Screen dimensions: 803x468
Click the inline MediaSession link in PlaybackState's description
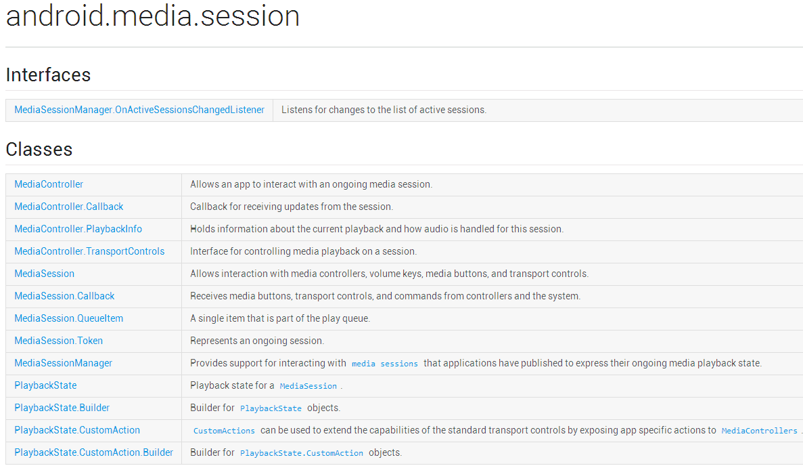pos(308,386)
